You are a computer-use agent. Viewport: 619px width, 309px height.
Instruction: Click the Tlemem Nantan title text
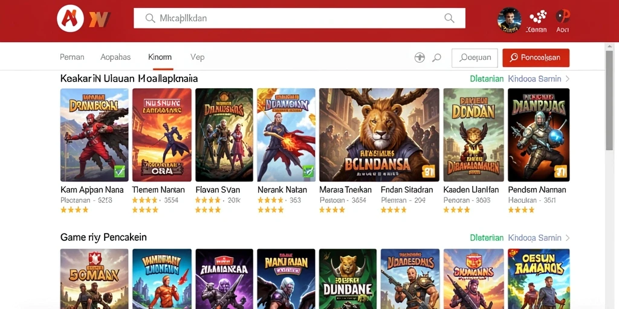pyautogui.click(x=158, y=190)
